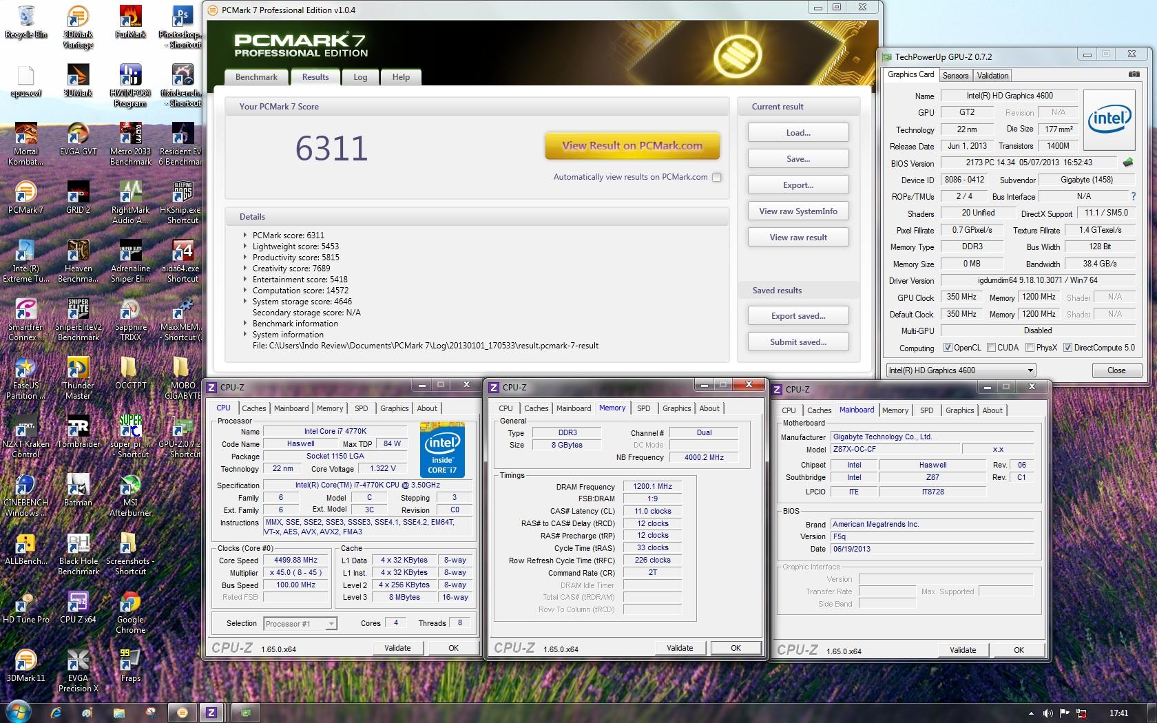The image size is (1157, 723).
Task: Select the HWiNFO64 Program desktop icon
Action: [130, 85]
